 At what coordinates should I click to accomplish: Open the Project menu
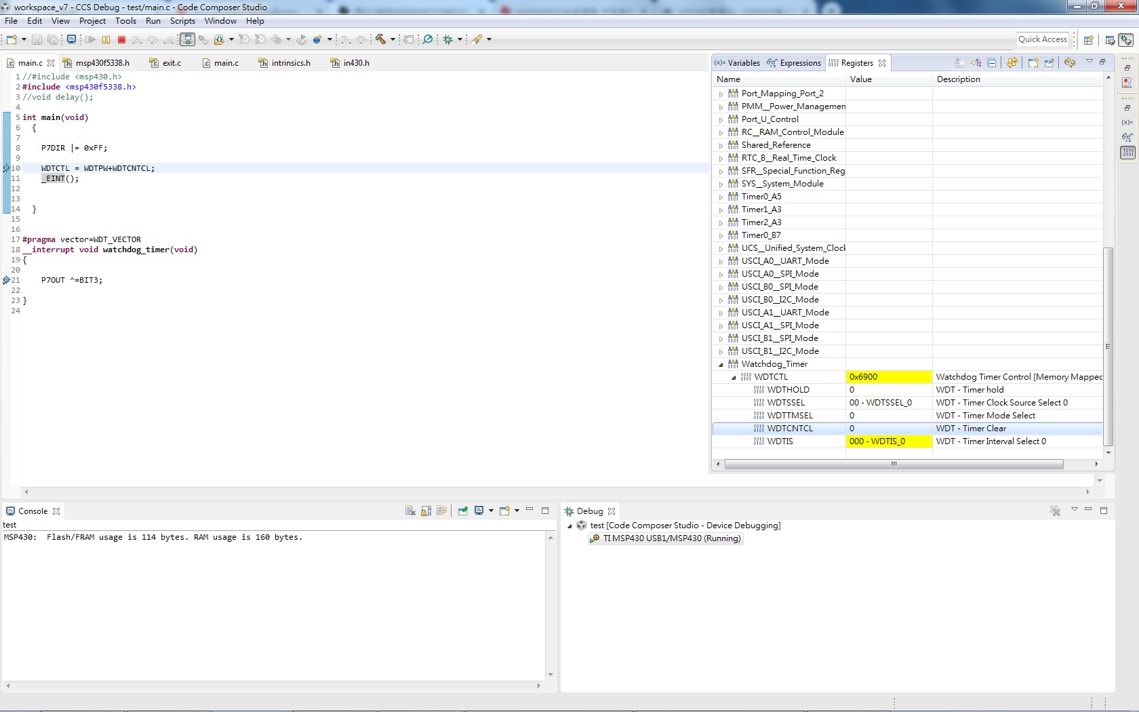[92, 21]
